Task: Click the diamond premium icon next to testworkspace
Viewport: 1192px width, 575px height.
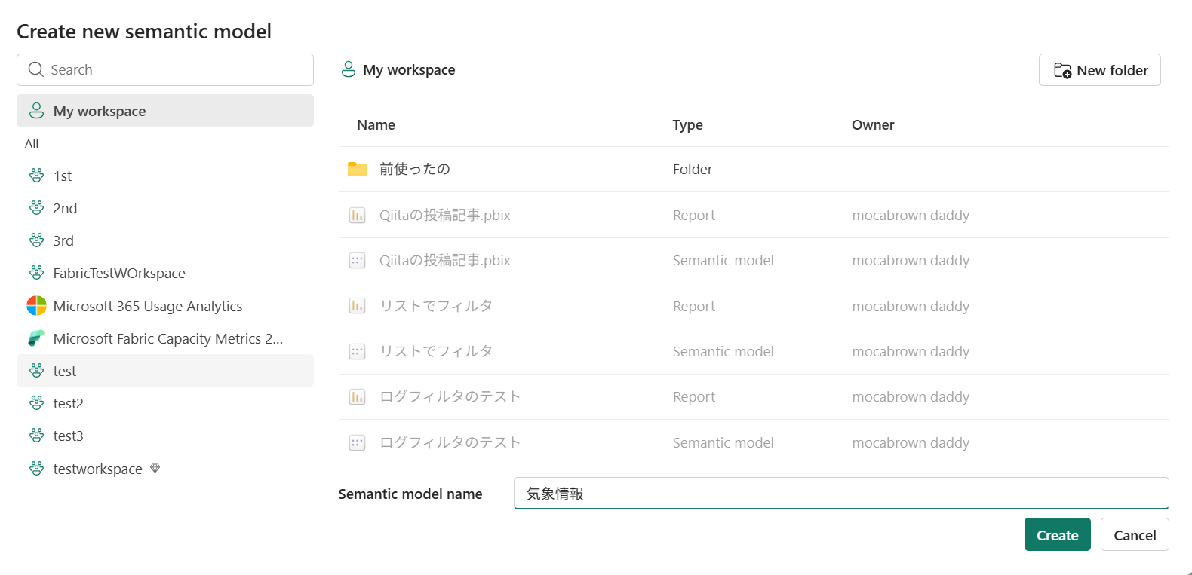Action: click(155, 468)
